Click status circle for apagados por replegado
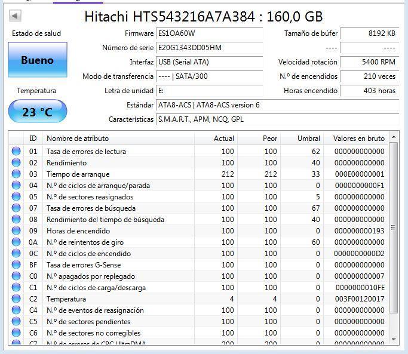The height and width of the screenshot is (354, 408). 16,276
